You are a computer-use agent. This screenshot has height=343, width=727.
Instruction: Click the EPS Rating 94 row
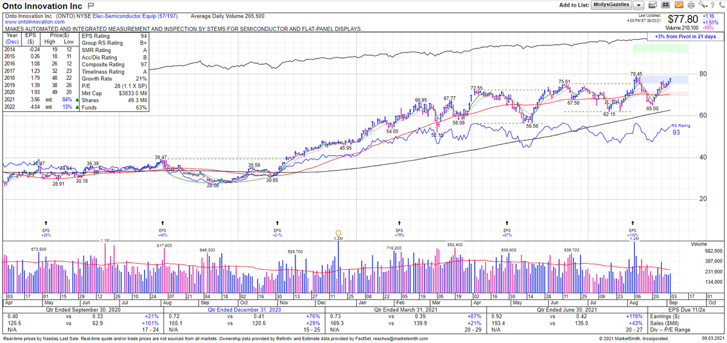[113, 36]
